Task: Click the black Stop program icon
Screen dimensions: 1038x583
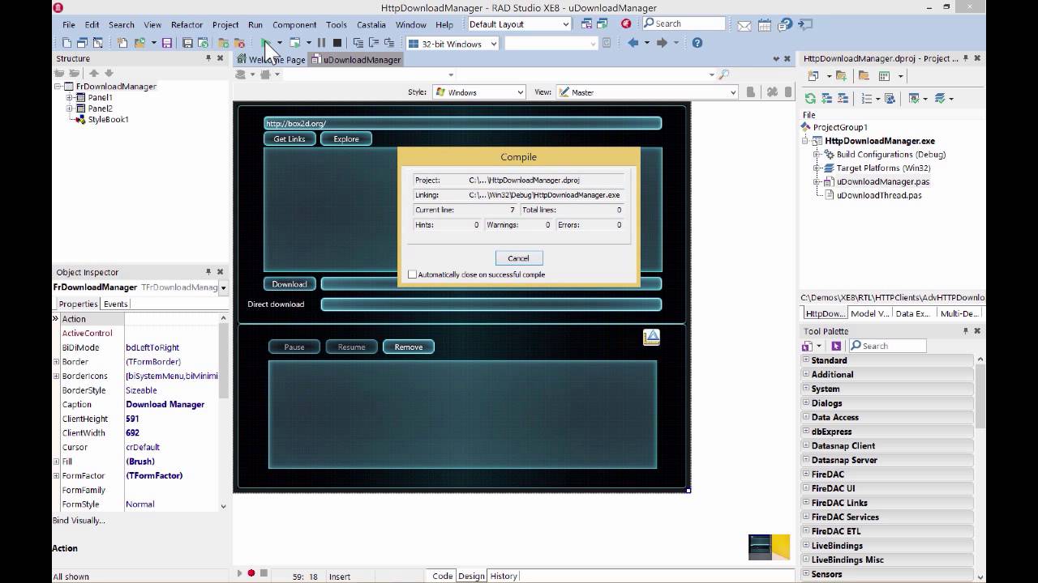Action: click(x=337, y=43)
